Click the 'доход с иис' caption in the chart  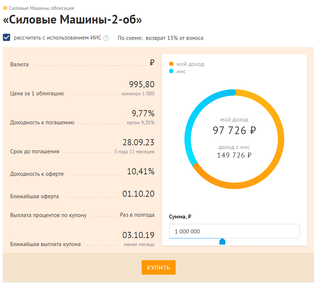coord(234,147)
